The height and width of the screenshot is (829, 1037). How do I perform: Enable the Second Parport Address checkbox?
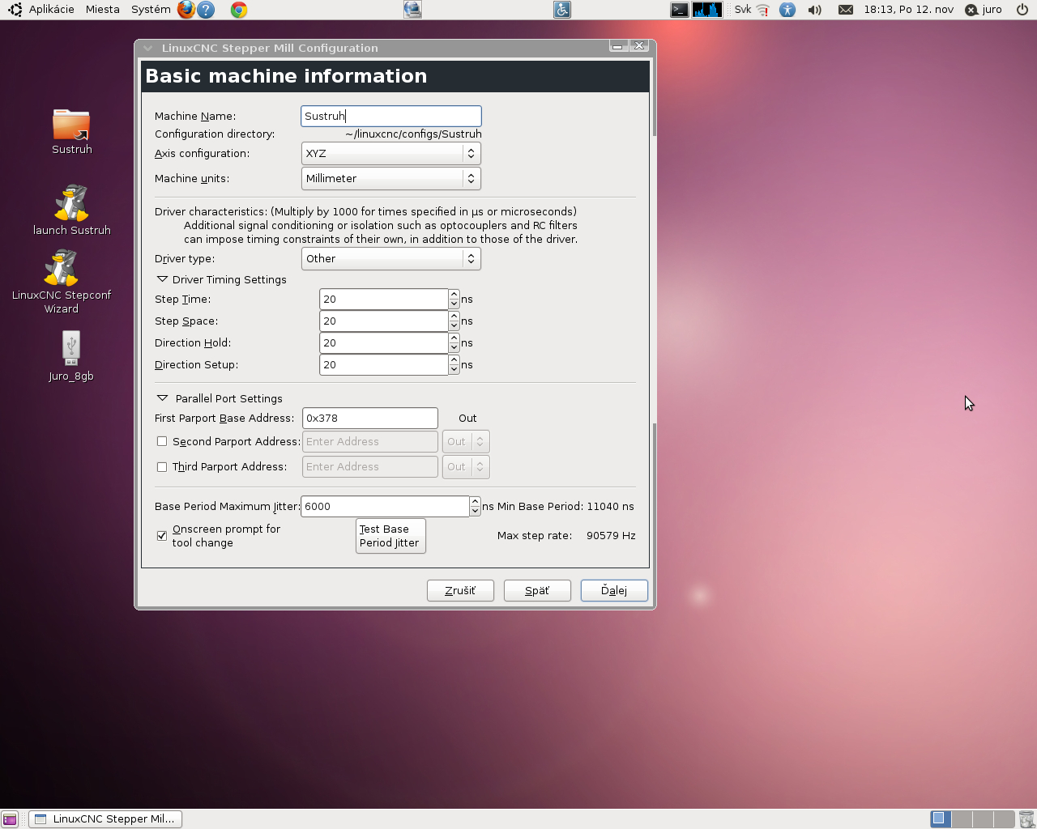pos(162,442)
